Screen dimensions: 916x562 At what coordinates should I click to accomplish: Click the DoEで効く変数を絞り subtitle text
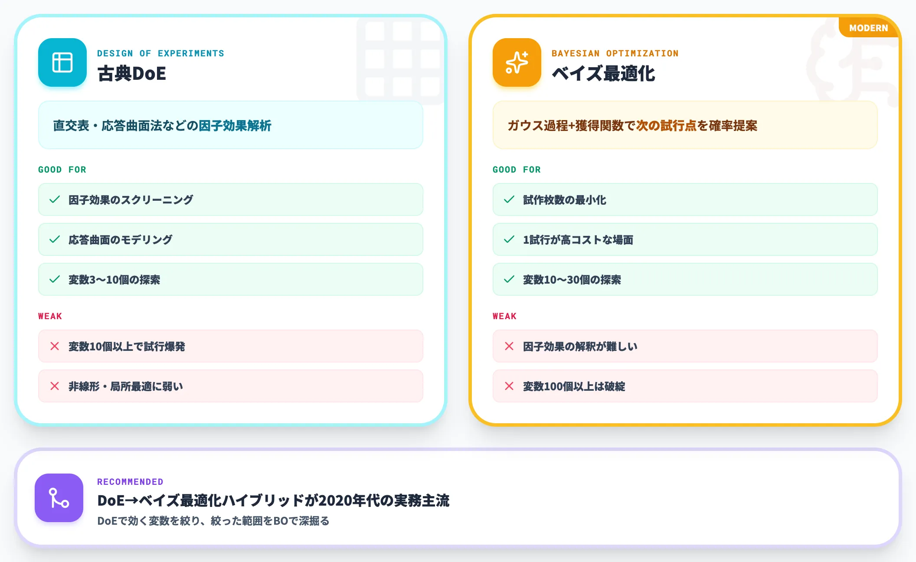tap(213, 521)
